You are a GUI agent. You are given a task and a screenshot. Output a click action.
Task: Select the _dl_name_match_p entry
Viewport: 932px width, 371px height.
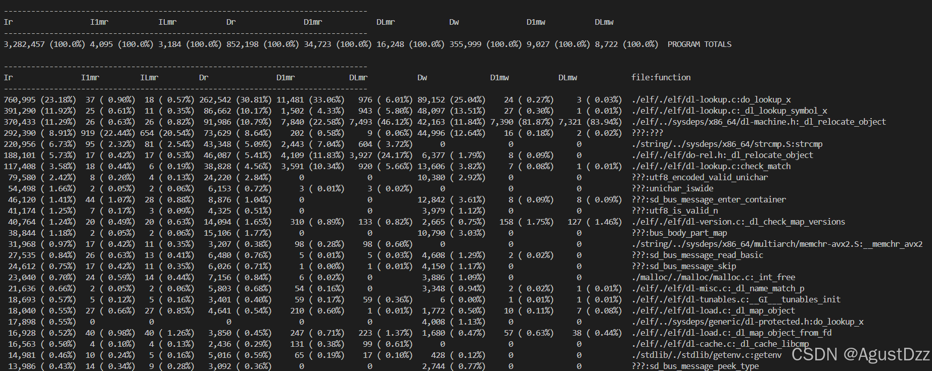point(718,289)
